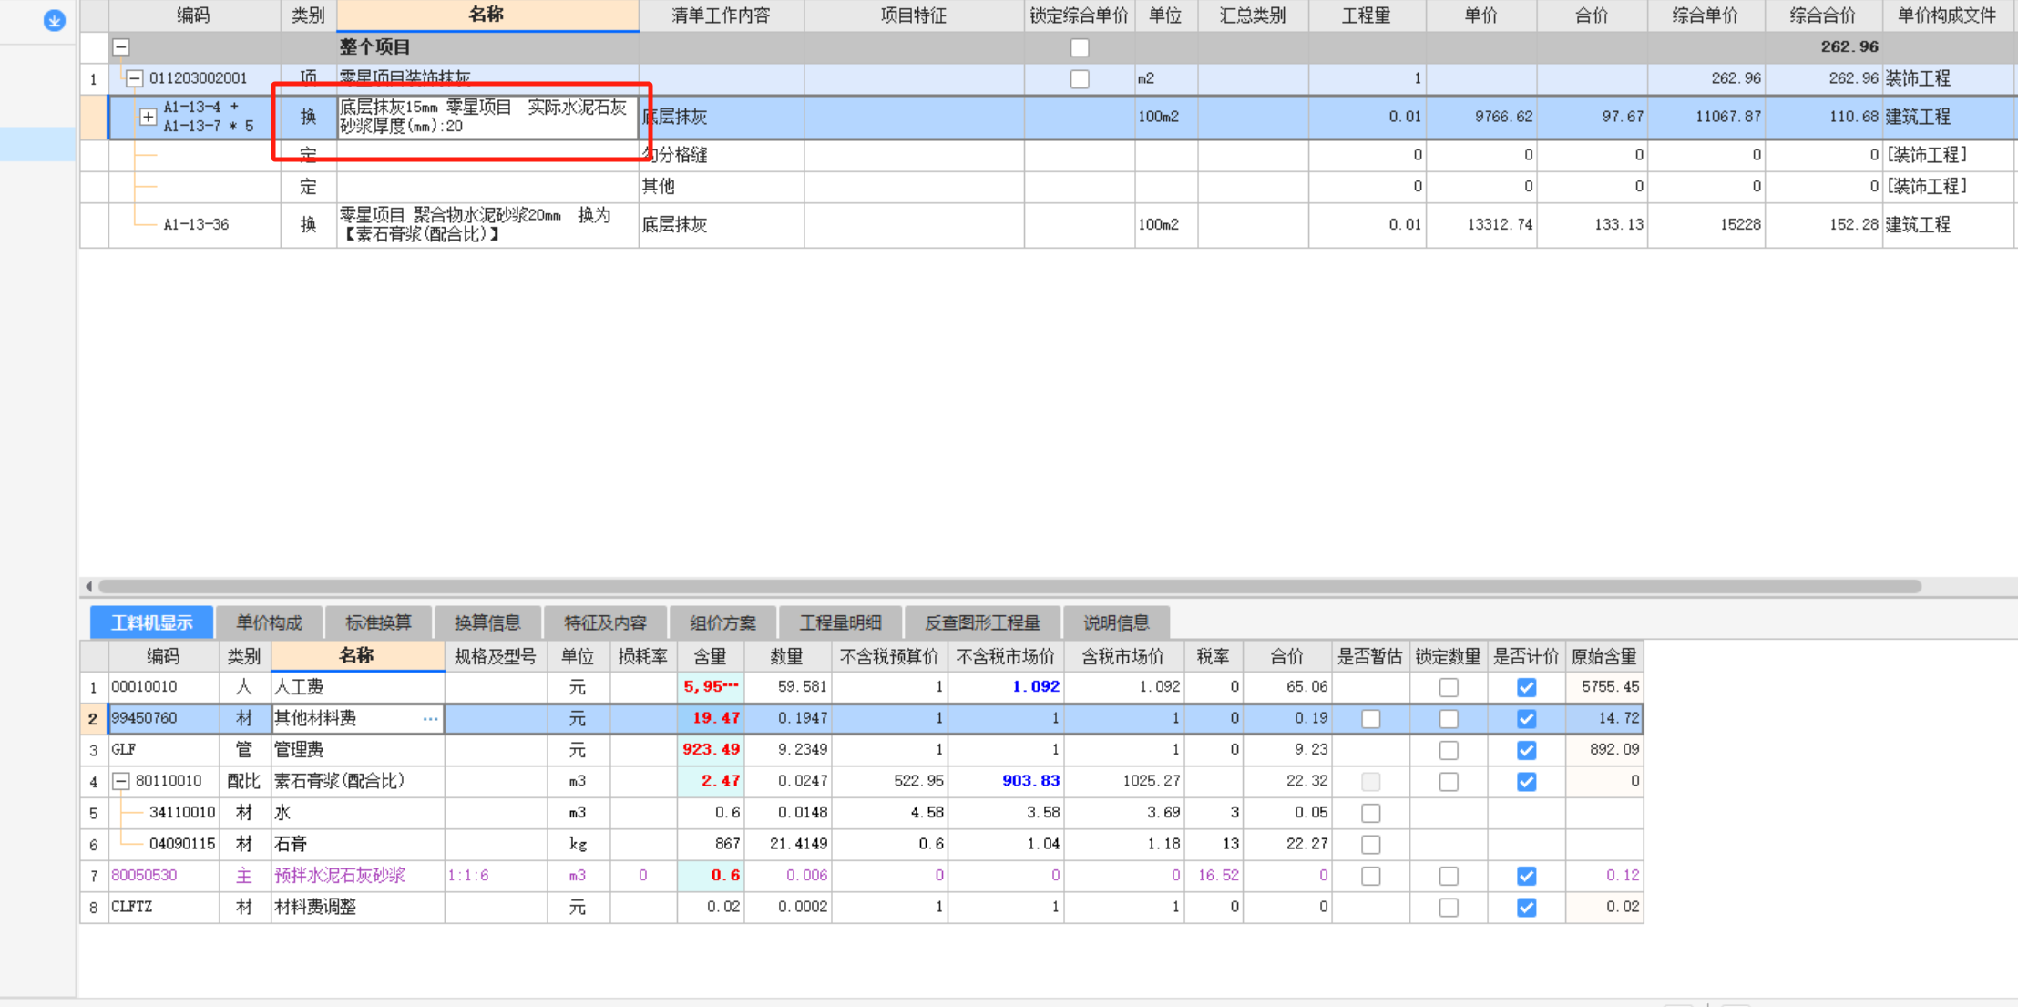Image resolution: width=2018 pixels, height=1007 pixels.
Task: Click the editable name field 底层抹灰15mm 零星项目
Action: pyautogui.click(x=487, y=117)
